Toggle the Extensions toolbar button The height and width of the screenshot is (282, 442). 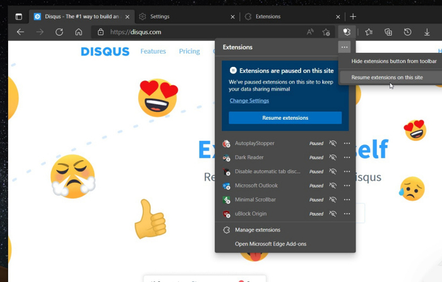coord(347,32)
